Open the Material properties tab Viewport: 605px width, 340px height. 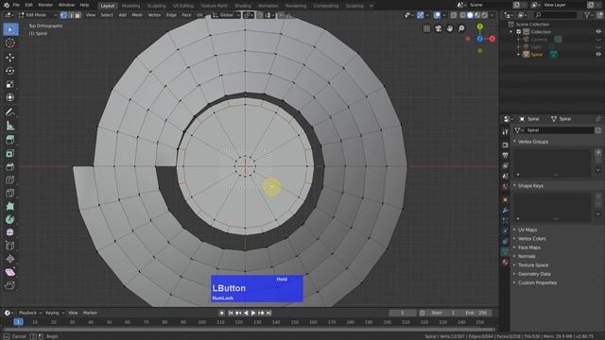pyautogui.click(x=505, y=263)
